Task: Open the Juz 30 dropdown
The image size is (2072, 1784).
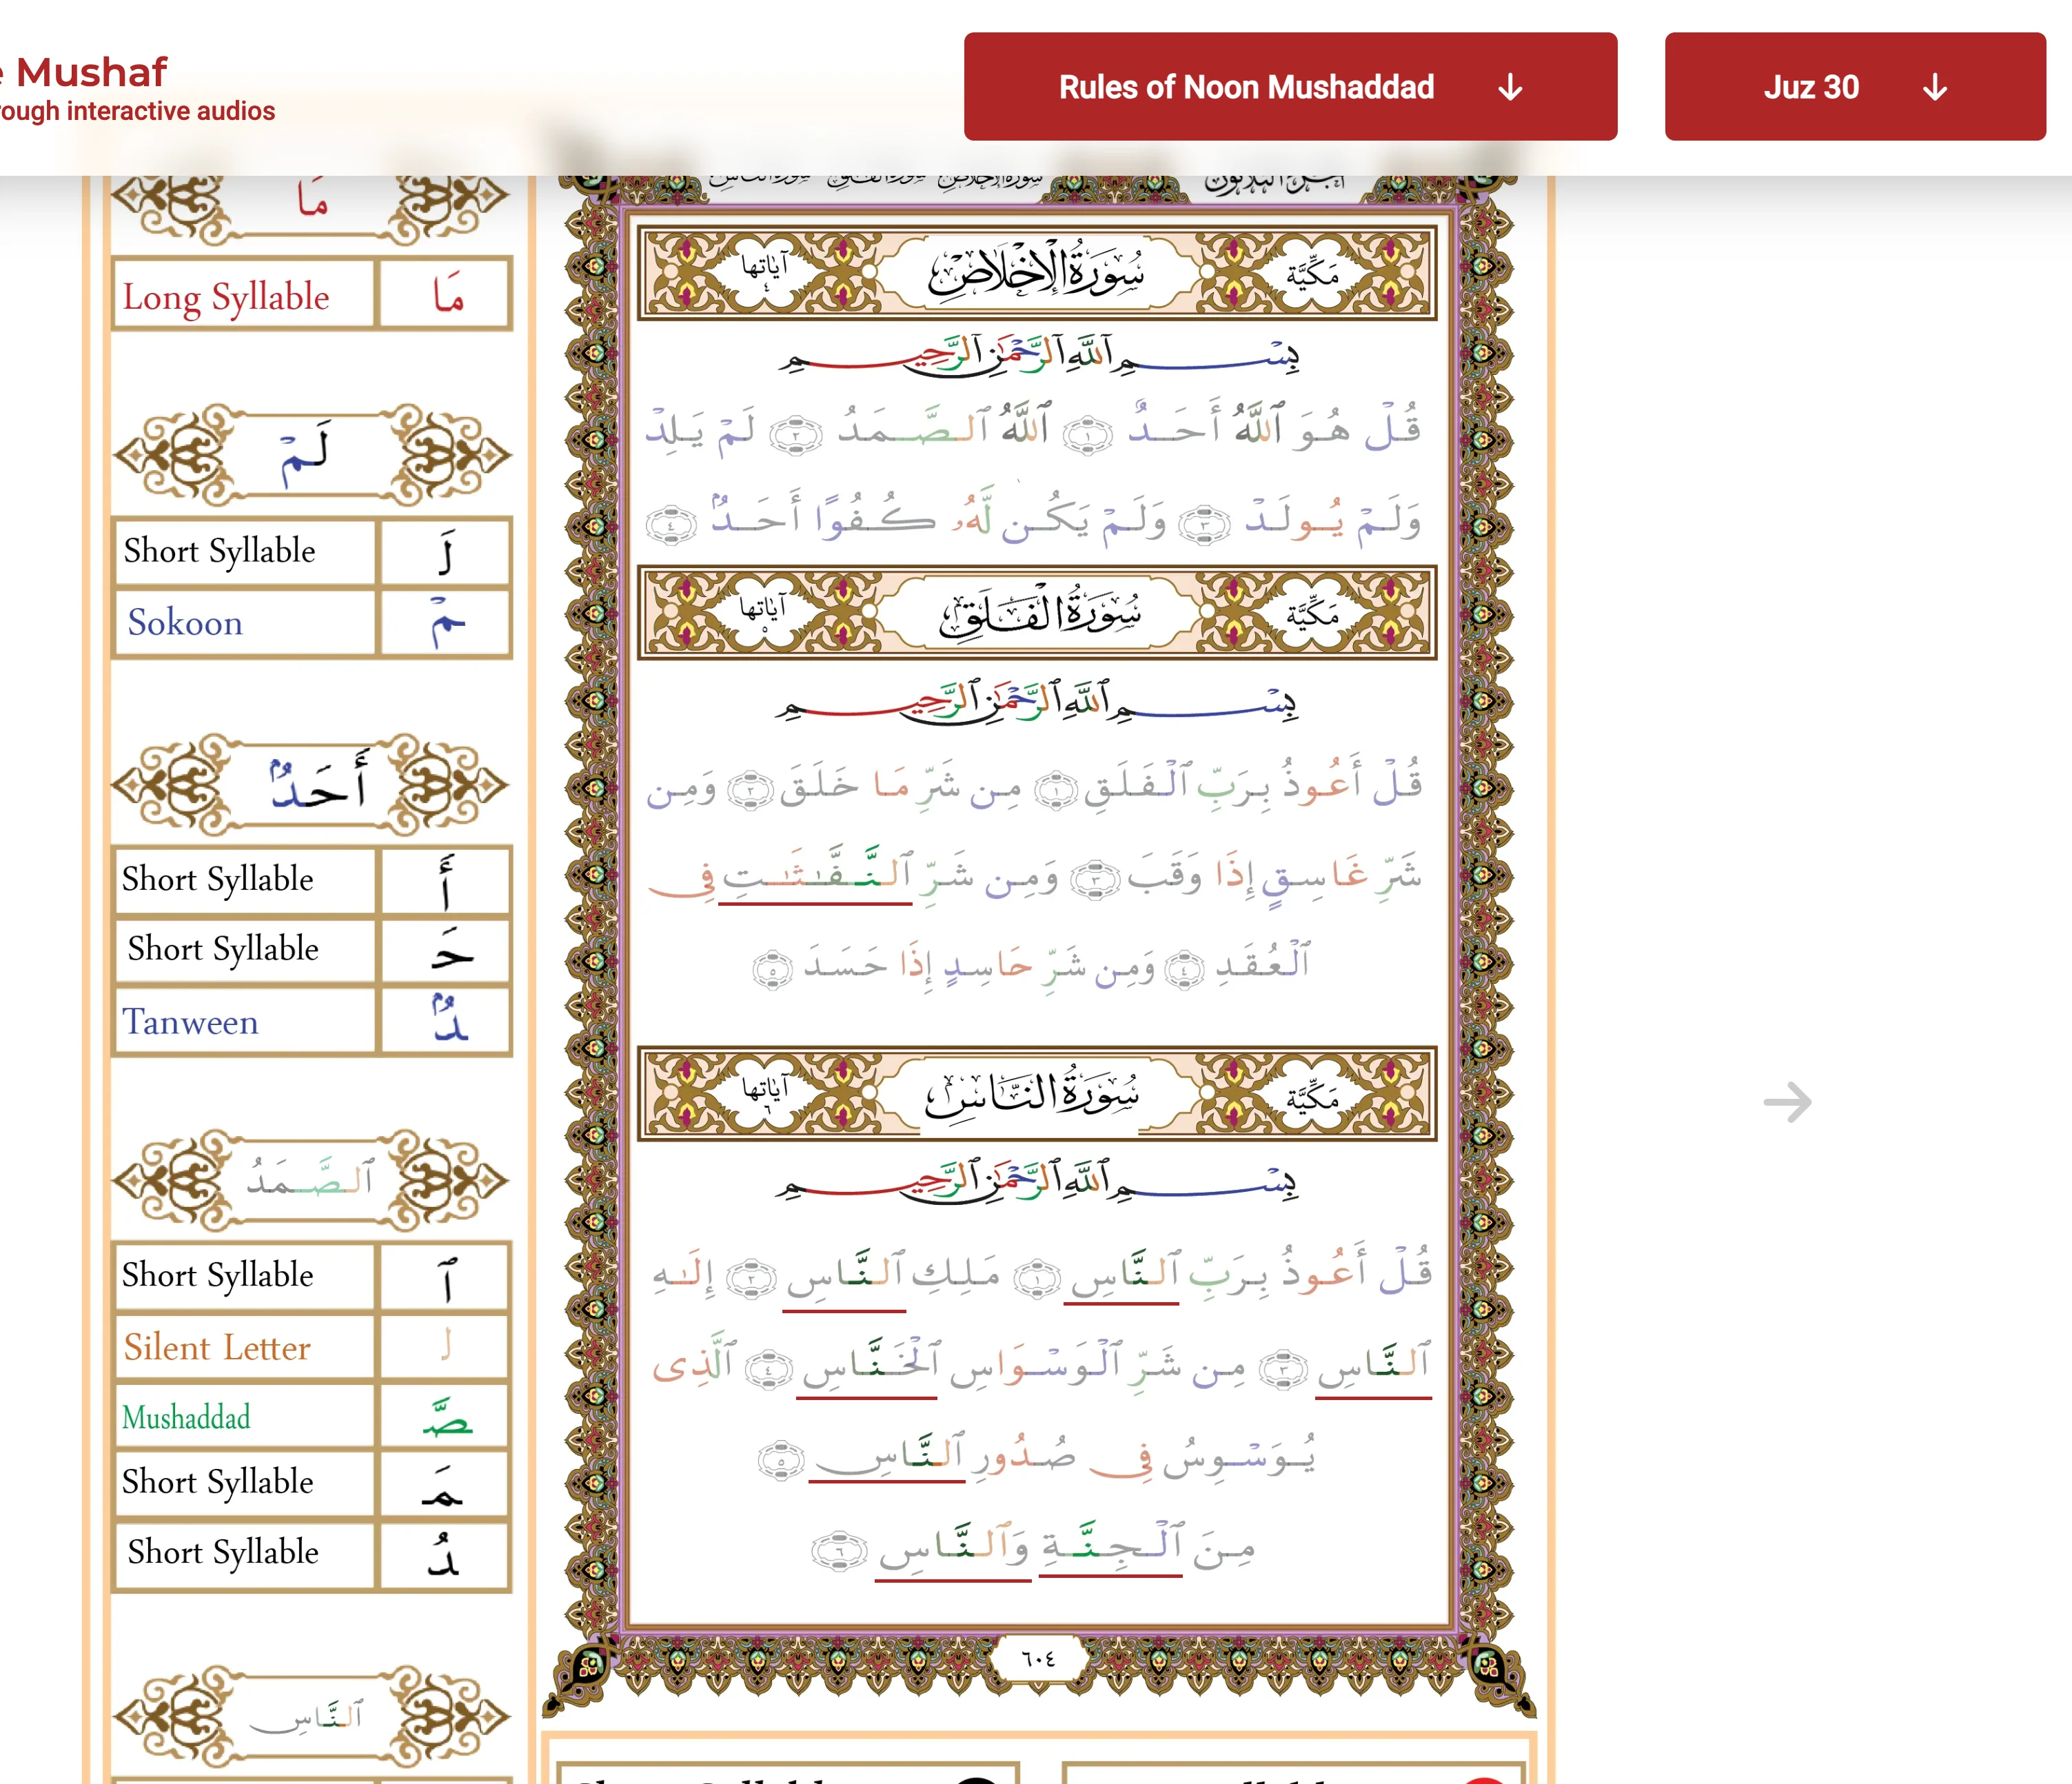Action: coord(1854,87)
